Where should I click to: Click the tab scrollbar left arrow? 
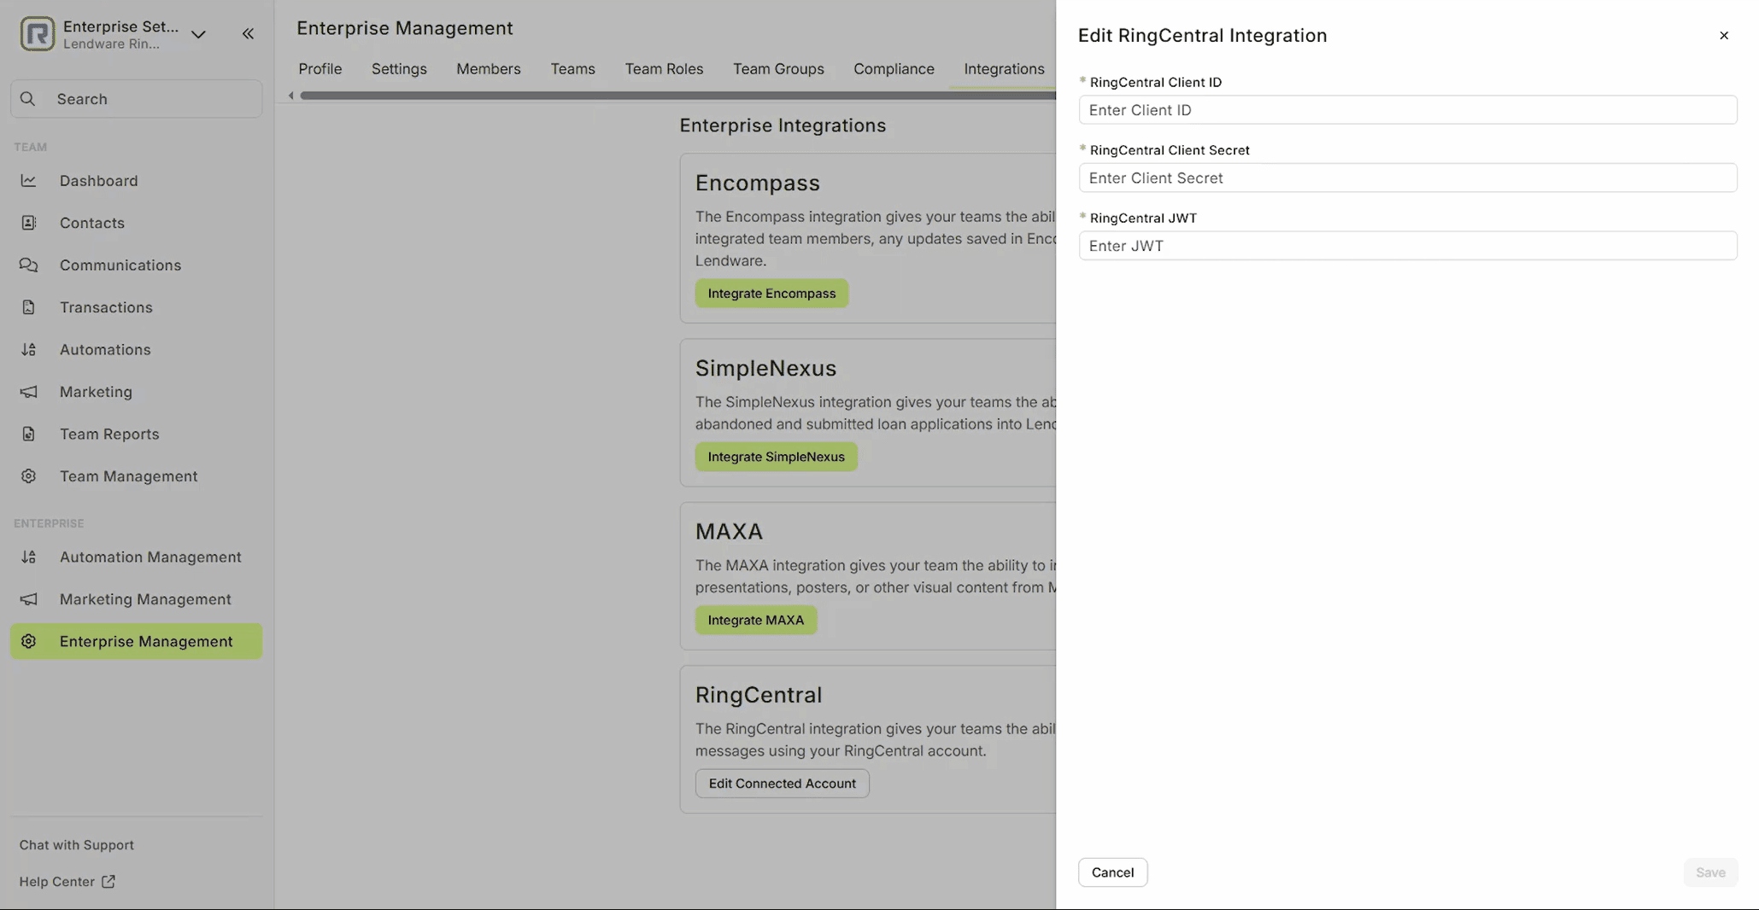coord(291,96)
